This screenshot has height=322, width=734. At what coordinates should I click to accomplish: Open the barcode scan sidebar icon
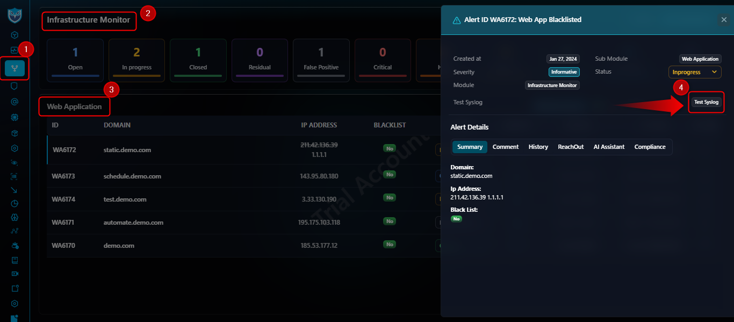click(x=15, y=176)
